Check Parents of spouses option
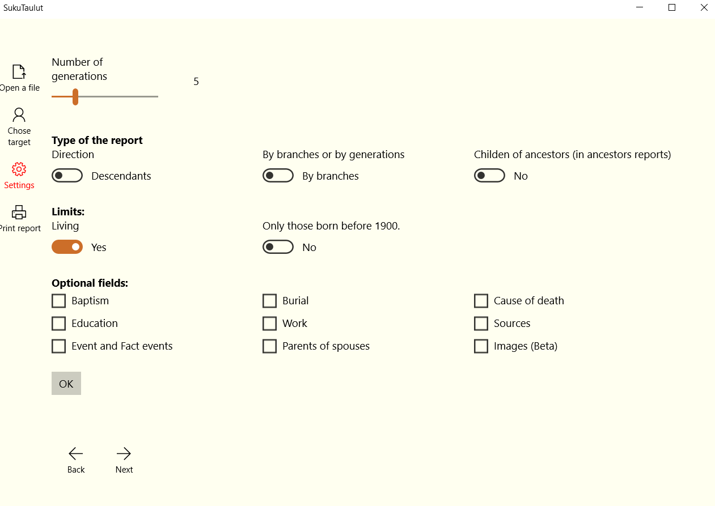The height and width of the screenshot is (506, 715). 270,346
